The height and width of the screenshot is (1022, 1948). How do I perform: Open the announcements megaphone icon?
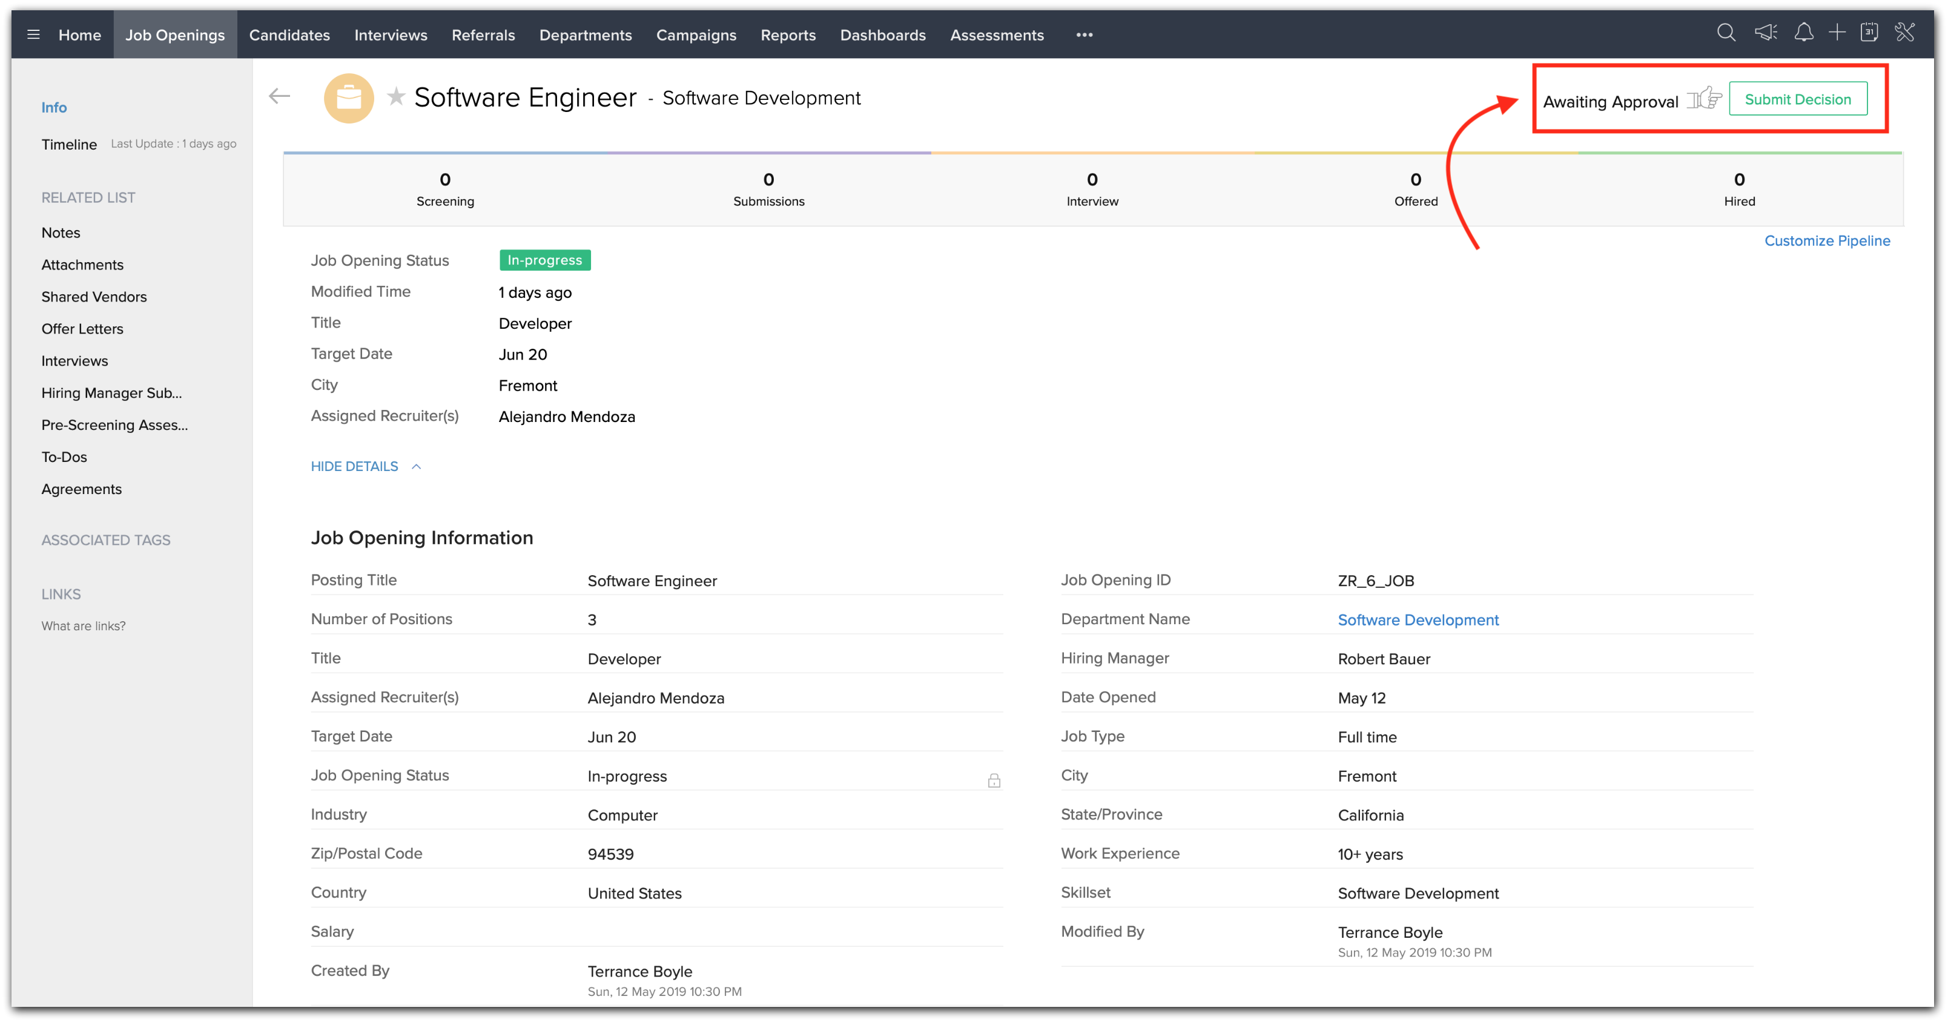1766,33
